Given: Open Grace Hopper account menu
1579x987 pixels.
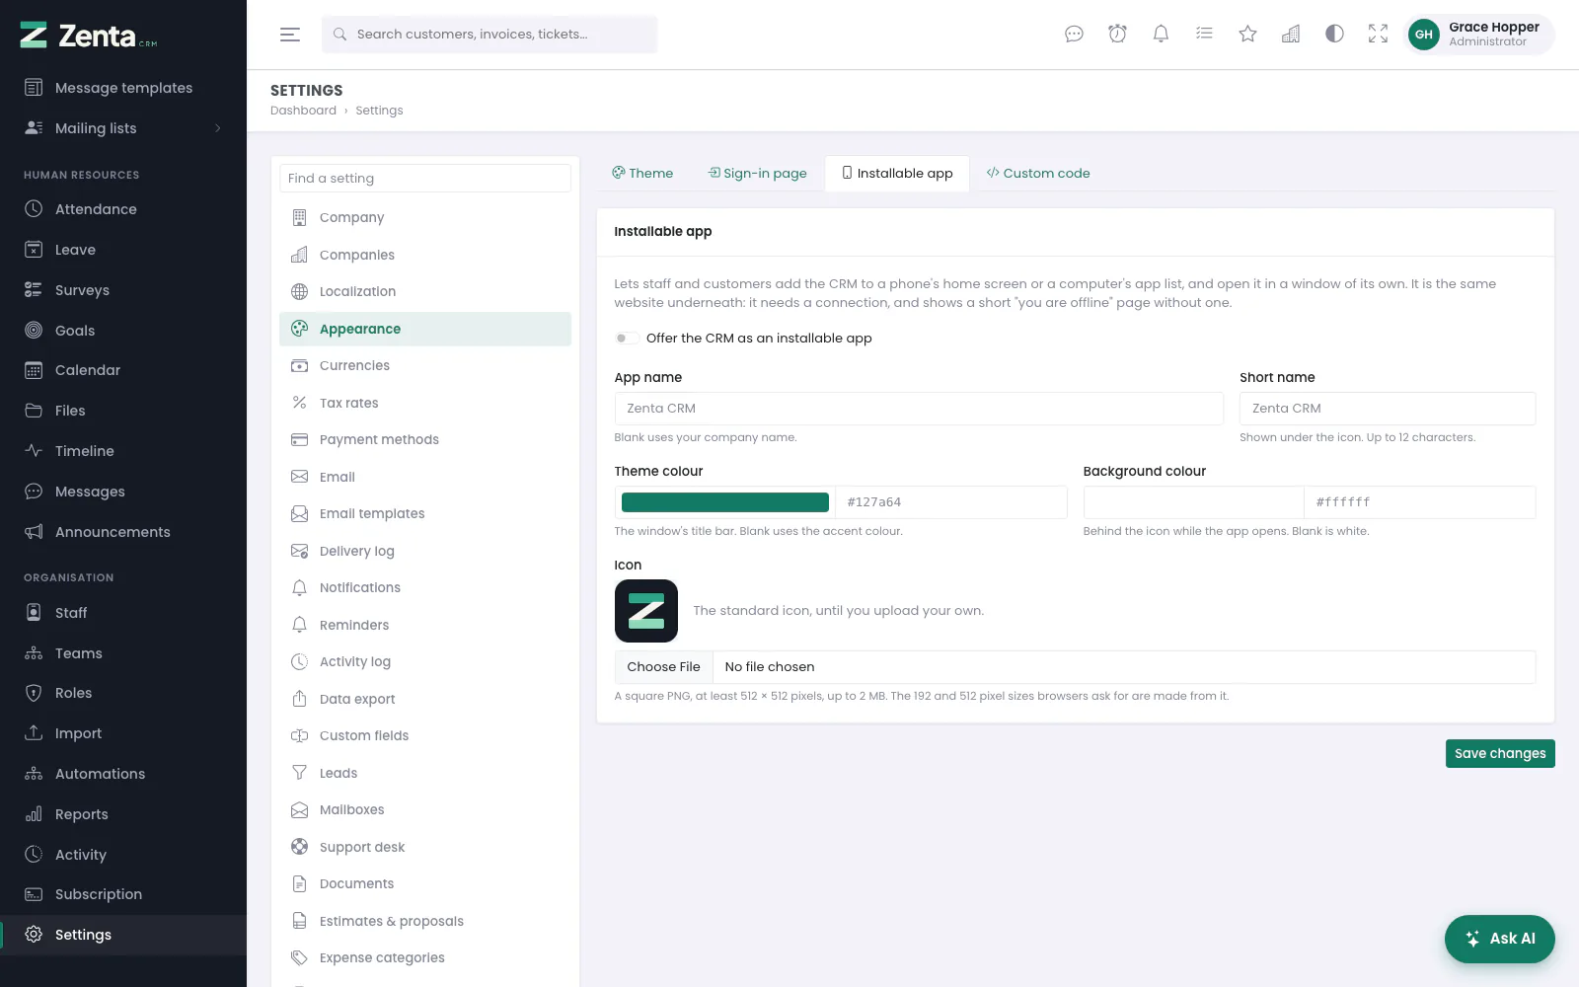Looking at the screenshot, I should point(1479,35).
